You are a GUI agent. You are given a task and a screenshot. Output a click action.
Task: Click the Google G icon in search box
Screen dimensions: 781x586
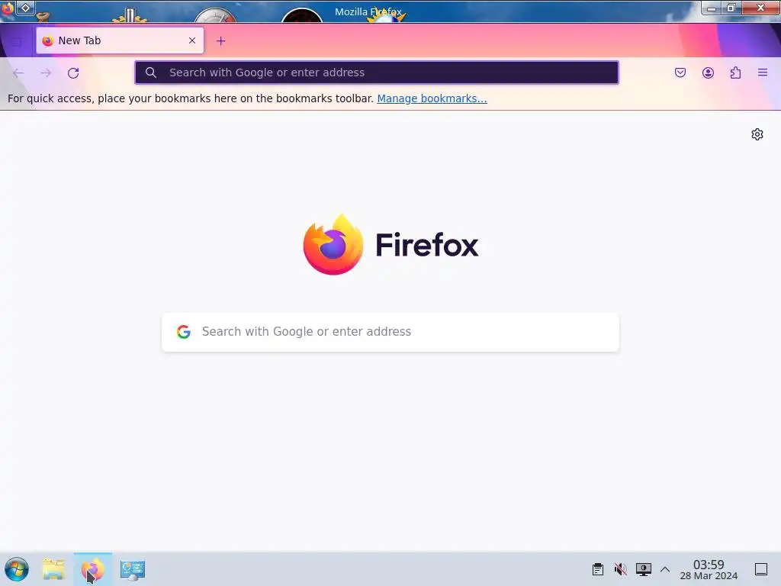tap(184, 332)
